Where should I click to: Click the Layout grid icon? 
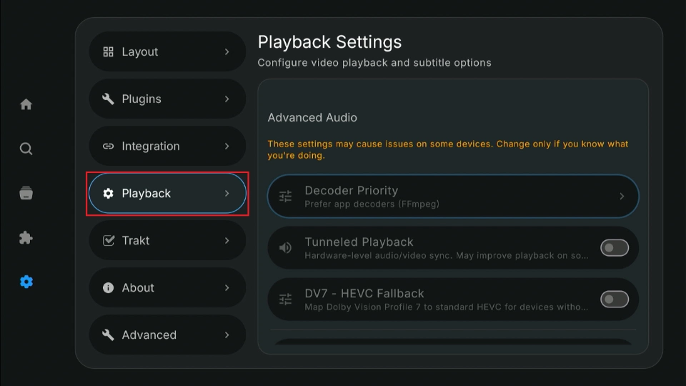[x=109, y=52]
